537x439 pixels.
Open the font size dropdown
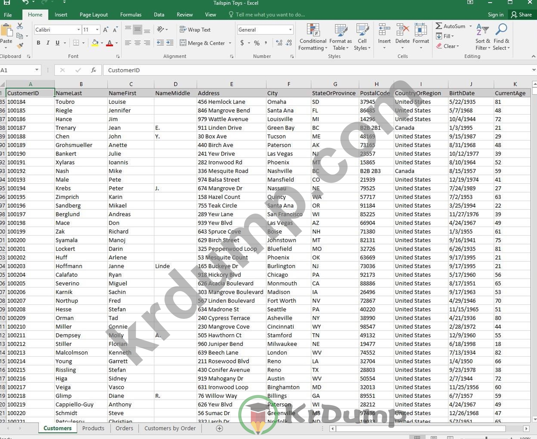[x=97, y=30]
